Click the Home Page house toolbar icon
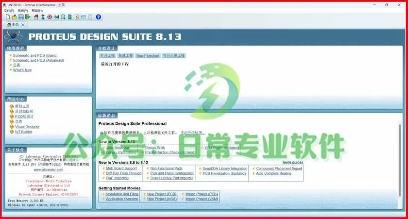 tap(36, 17)
